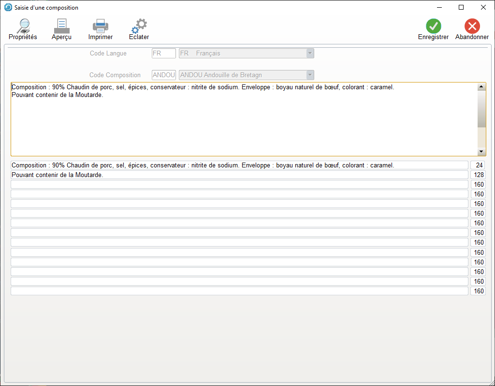Expand the Français language dropdown

point(310,54)
